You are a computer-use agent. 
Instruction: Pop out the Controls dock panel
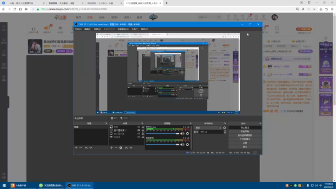click(260, 123)
